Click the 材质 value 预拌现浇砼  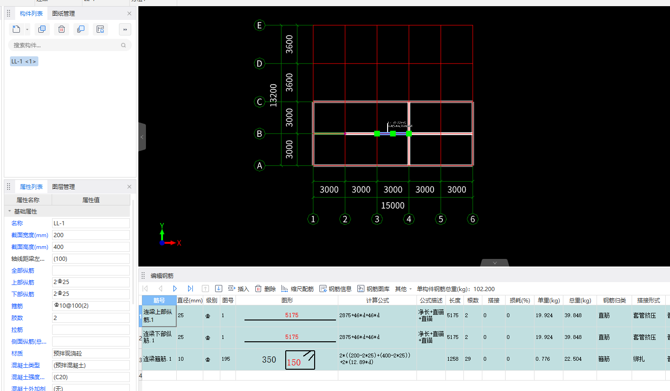pyautogui.click(x=91, y=354)
